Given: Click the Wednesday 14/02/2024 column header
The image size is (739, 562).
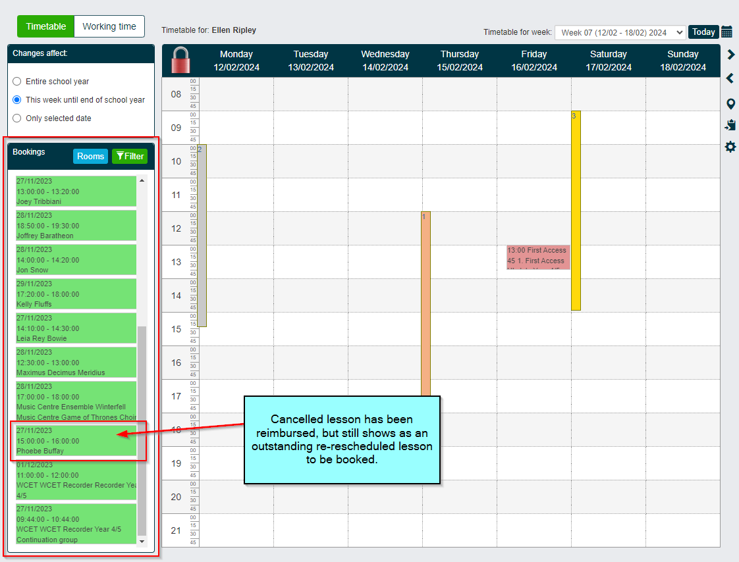Looking at the screenshot, I should (385, 61).
